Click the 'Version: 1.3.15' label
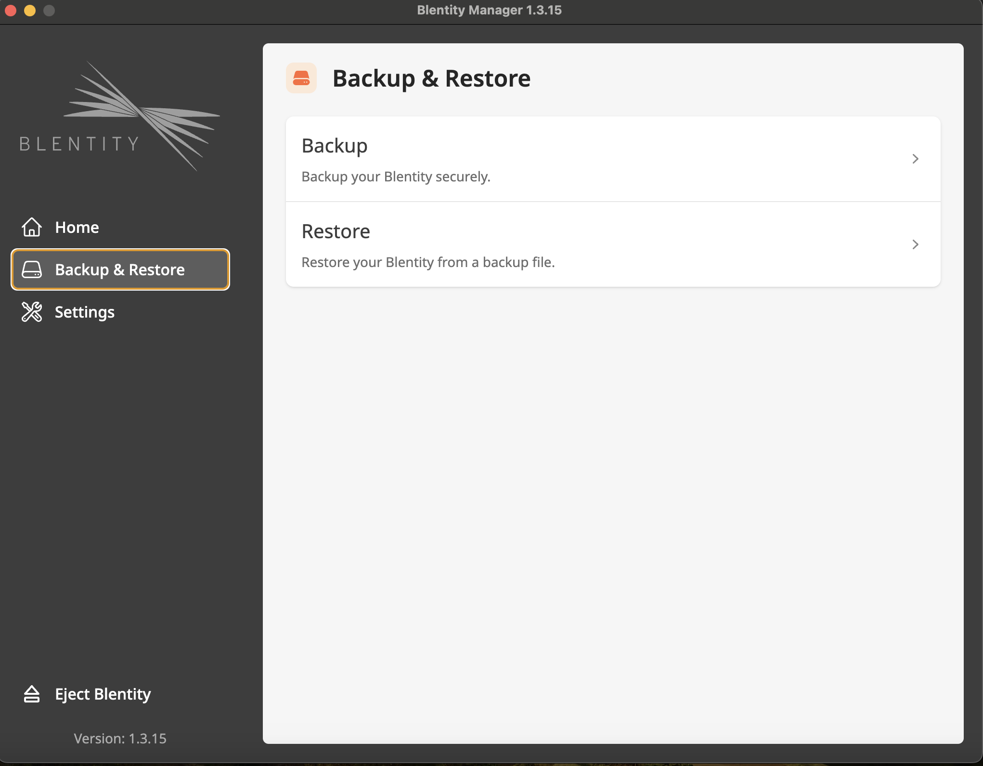The image size is (983, 766). 120,738
